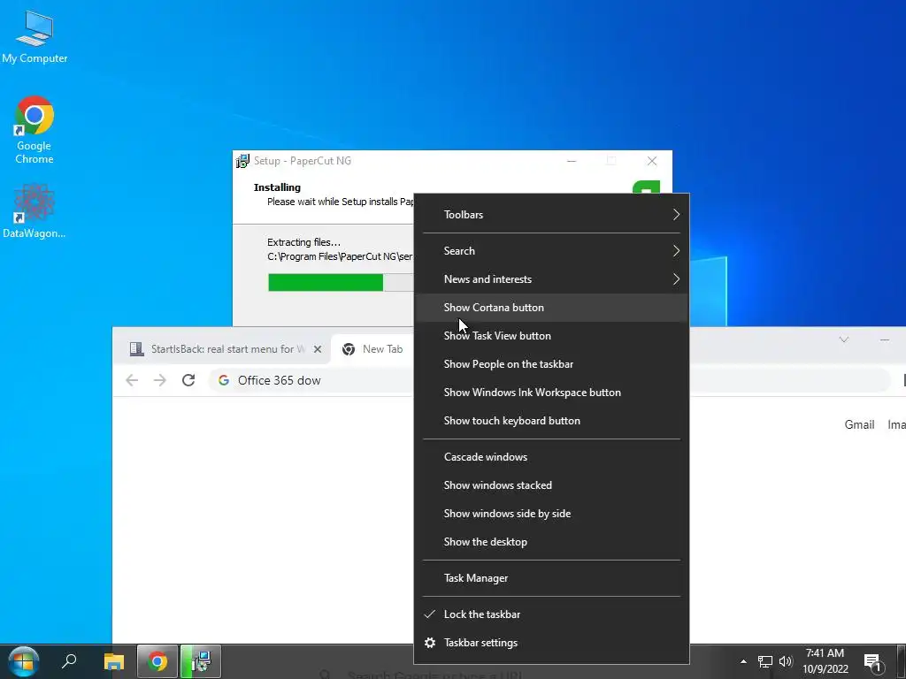Toggle Show touch keyboard button
906x679 pixels.
(552, 421)
